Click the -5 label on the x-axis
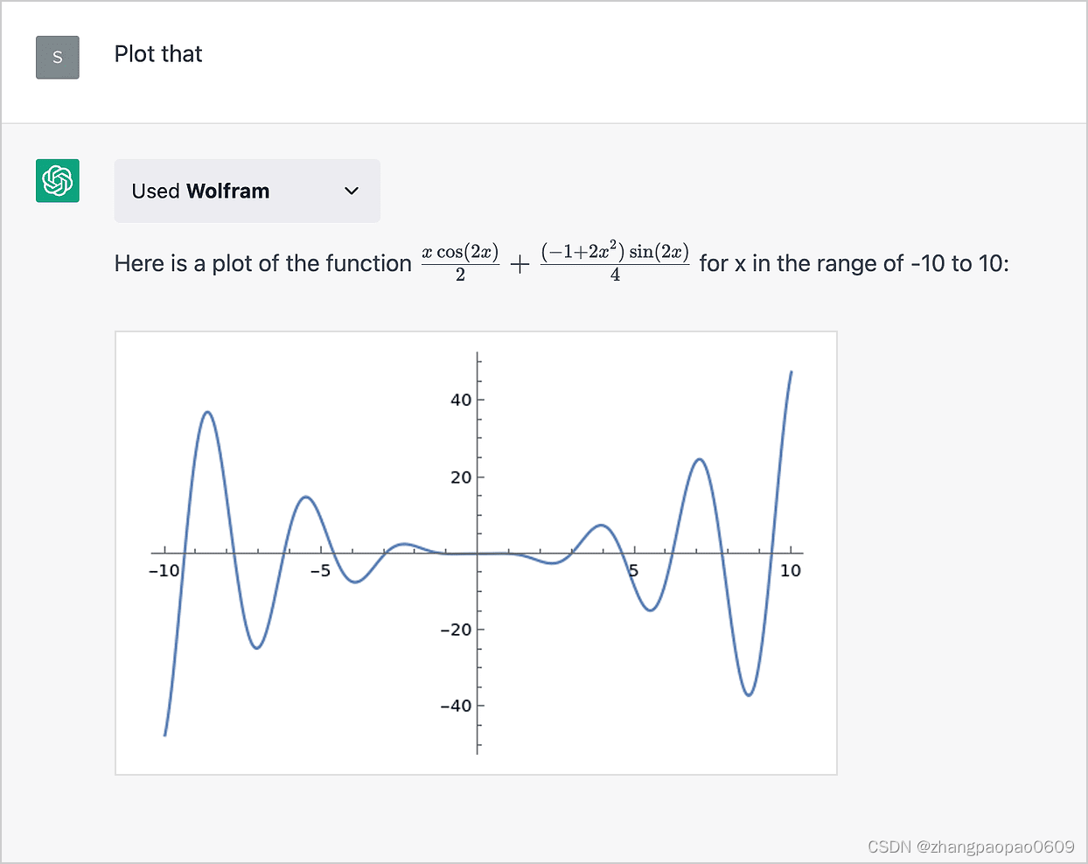The height and width of the screenshot is (864, 1088). (x=320, y=571)
